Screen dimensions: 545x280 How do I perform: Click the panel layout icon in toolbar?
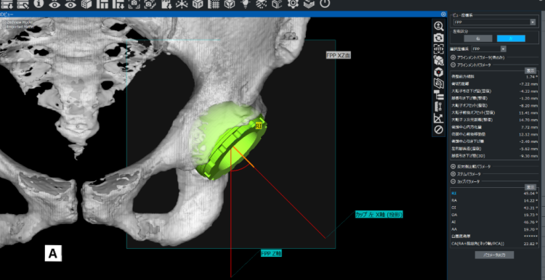tap(102, 4)
